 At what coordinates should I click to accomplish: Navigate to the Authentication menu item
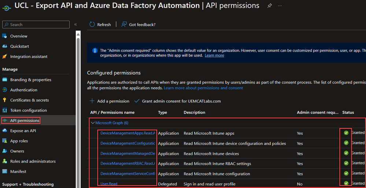coord(23,90)
